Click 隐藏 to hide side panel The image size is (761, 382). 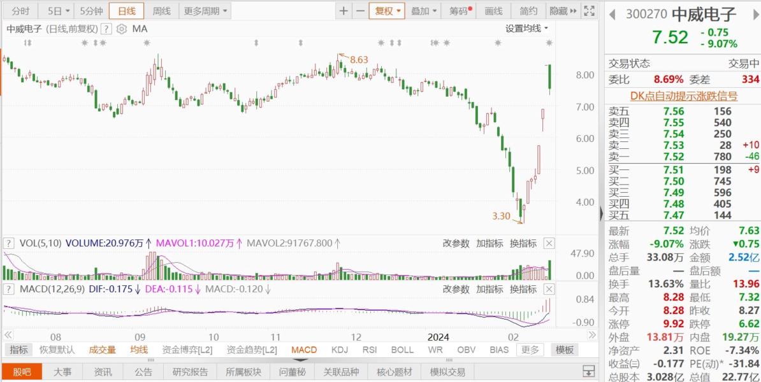563,11
